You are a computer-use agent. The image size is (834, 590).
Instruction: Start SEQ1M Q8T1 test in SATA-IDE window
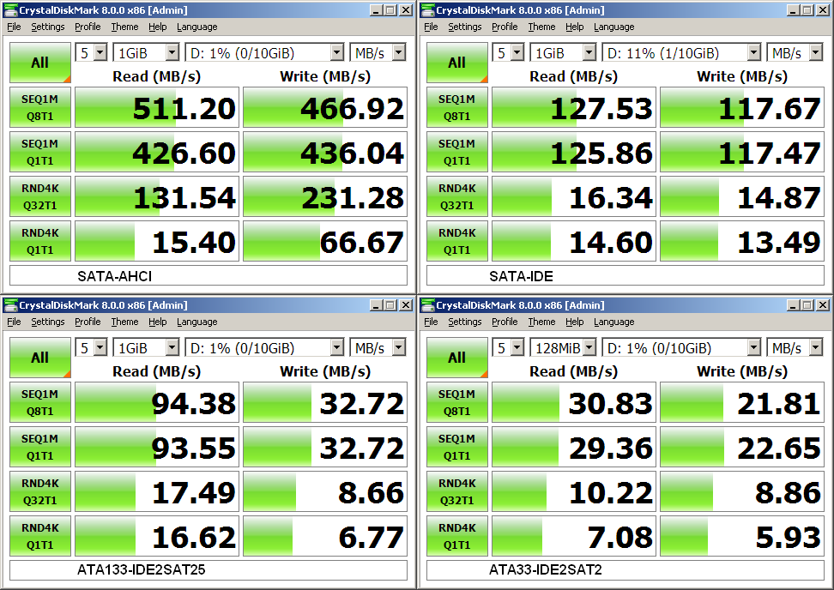(456, 107)
